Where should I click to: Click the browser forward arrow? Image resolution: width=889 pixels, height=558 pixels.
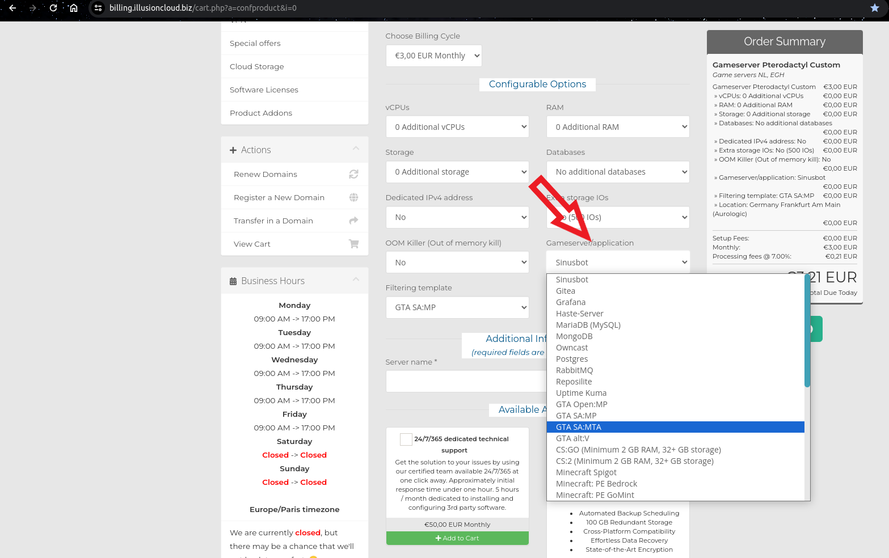33,8
